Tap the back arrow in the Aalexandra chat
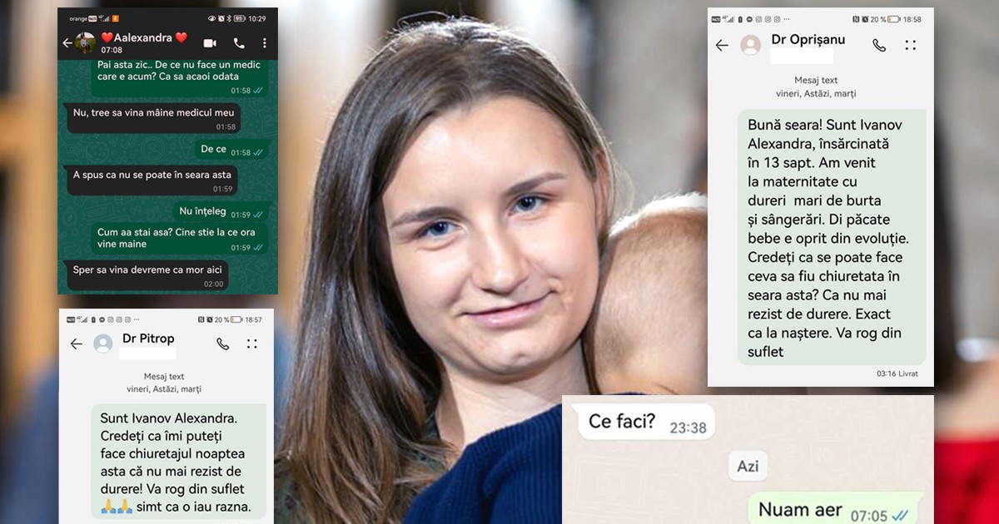Image resolution: width=999 pixels, height=524 pixels. (x=67, y=43)
